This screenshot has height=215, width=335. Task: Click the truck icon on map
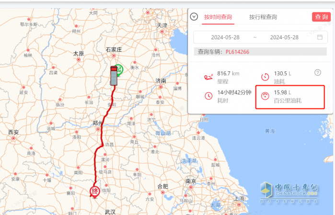pyautogui.click(x=114, y=76)
